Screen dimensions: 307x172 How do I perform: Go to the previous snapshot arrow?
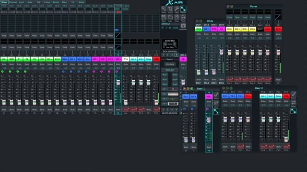[x=163, y=28]
